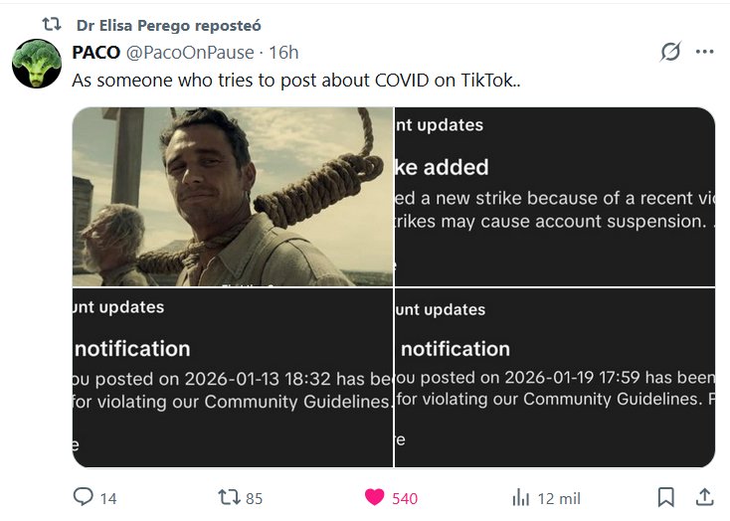Open the 16h post timestamp
The width and height of the screenshot is (730, 521).
click(282, 53)
